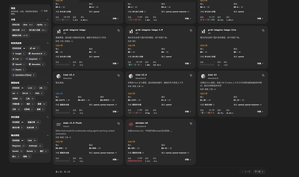The height and width of the screenshot is (177, 299).
Task: Open details for minimax-m3
Action: coord(188,160)
